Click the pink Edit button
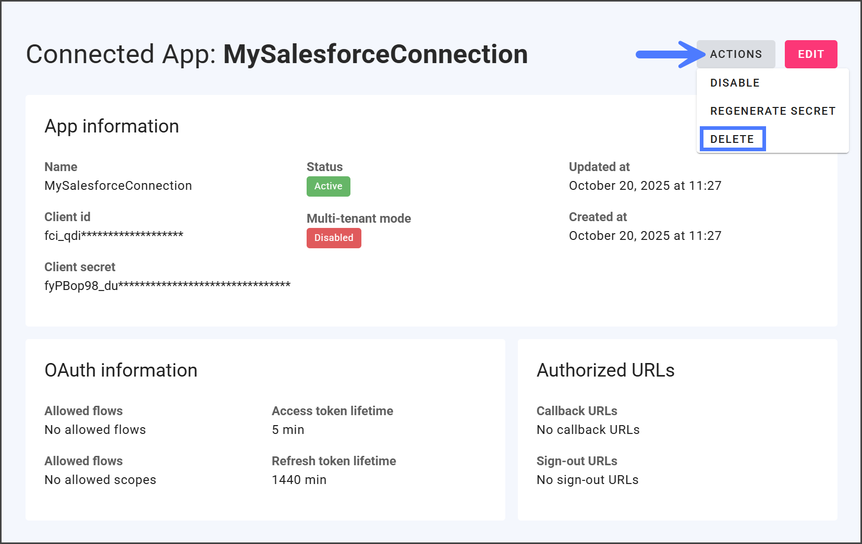This screenshot has width=862, height=544. pyautogui.click(x=810, y=54)
